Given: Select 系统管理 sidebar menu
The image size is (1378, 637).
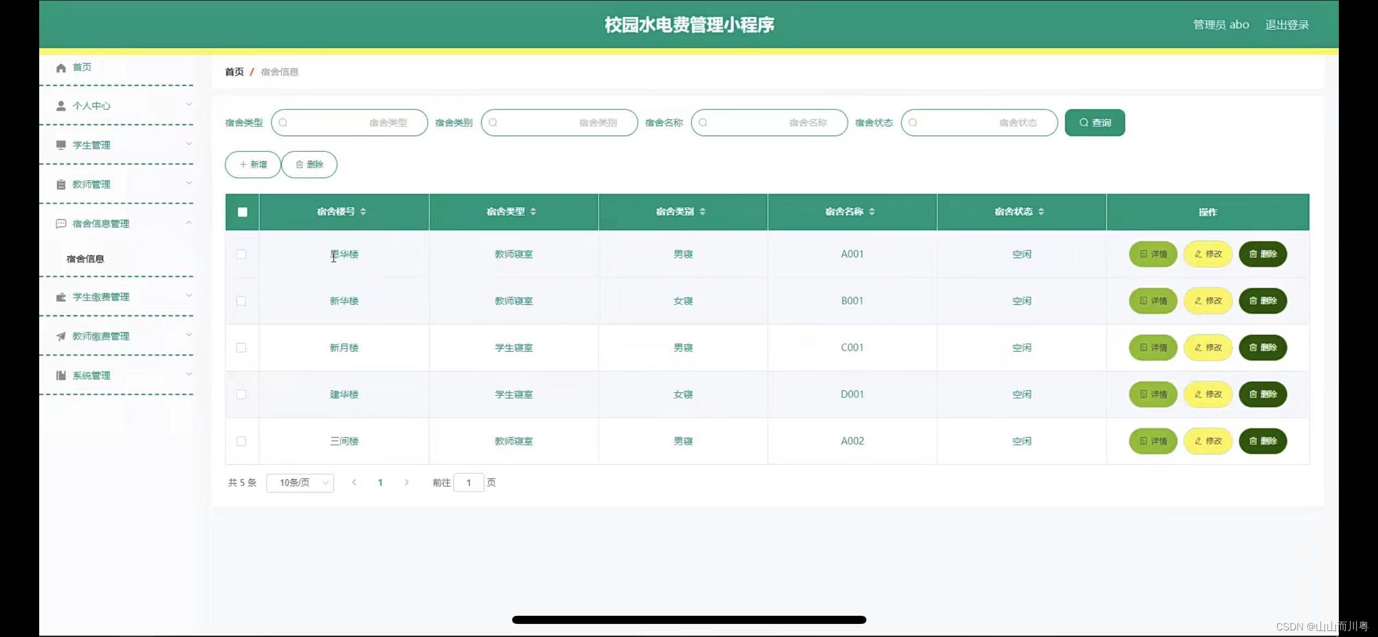Looking at the screenshot, I should 90,375.
